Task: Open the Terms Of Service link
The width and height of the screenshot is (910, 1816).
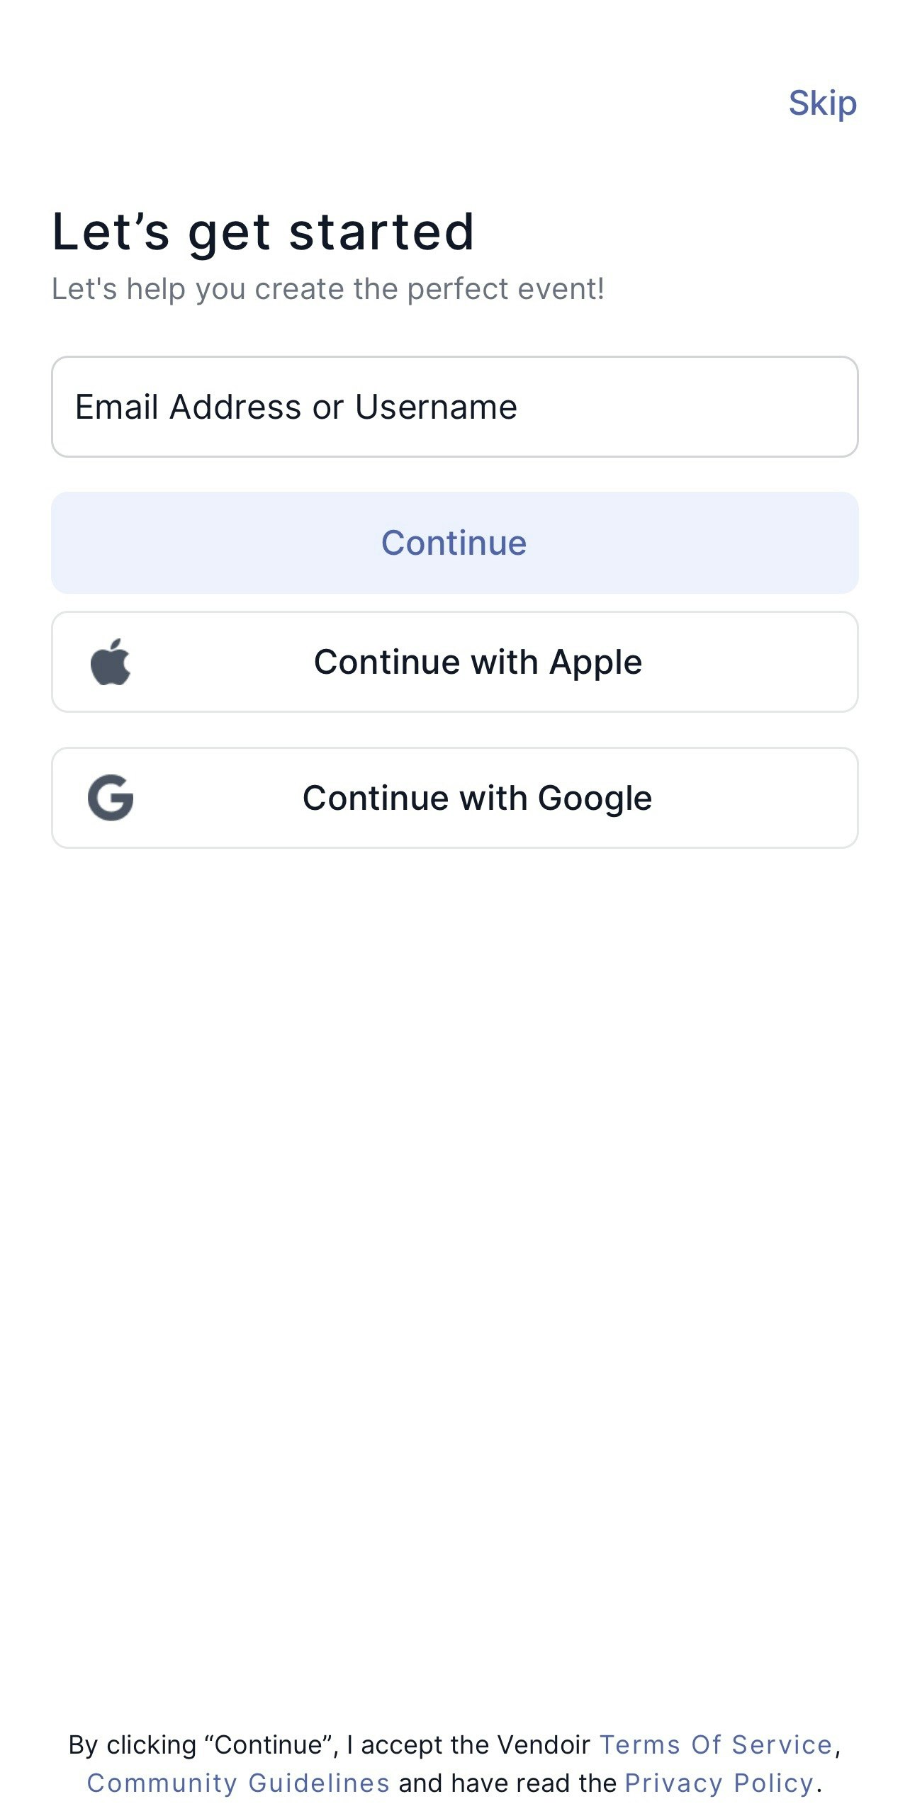Action: click(x=717, y=1744)
